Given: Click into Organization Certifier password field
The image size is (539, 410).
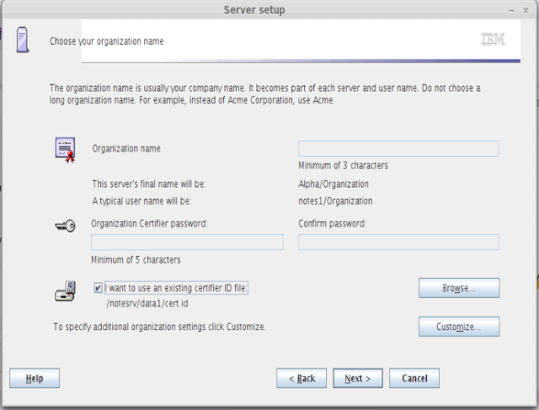Looking at the screenshot, I should [x=187, y=242].
